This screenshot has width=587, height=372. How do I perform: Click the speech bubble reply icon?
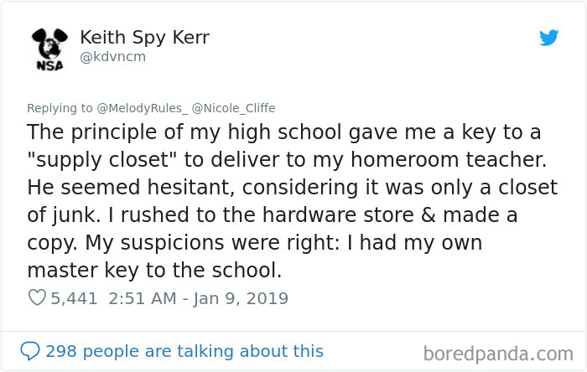pyautogui.click(x=30, y=351)
